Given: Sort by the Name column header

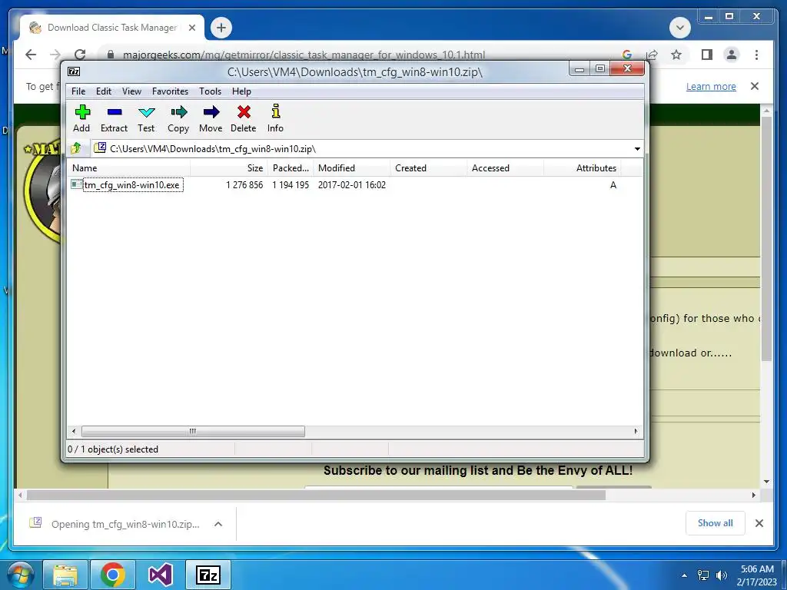Looking at the screenshot, I should pyautogui.click(x=128, y=168).
